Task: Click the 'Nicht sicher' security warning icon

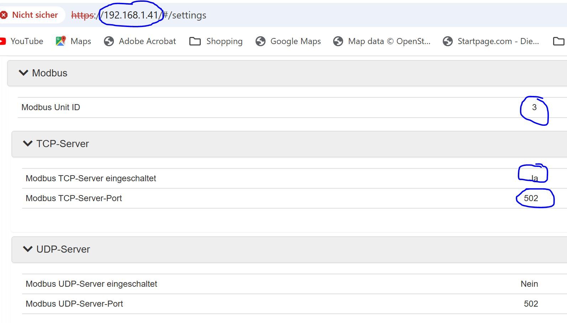Action: point(4,15)
